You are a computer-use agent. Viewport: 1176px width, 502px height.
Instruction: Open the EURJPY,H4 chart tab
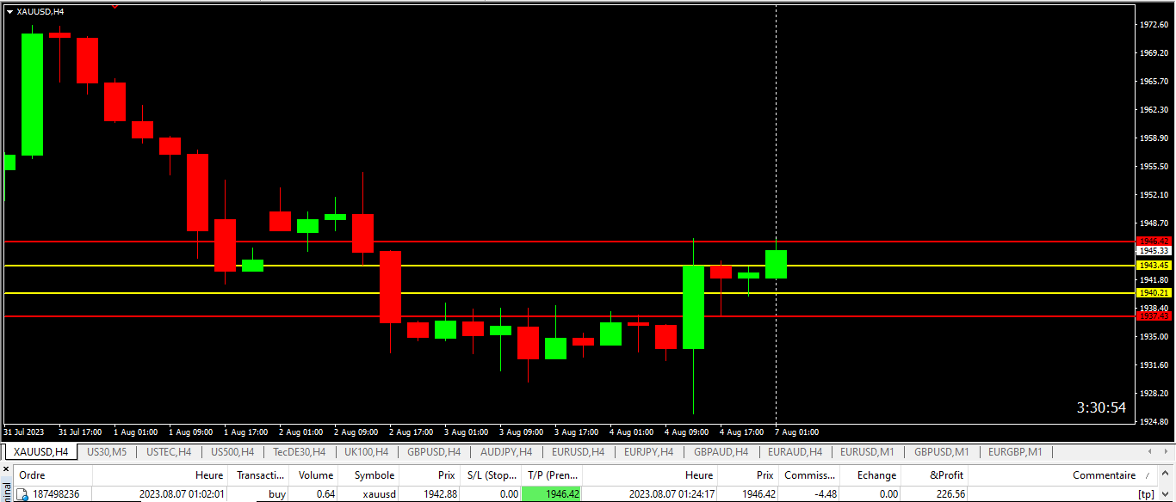648,452
